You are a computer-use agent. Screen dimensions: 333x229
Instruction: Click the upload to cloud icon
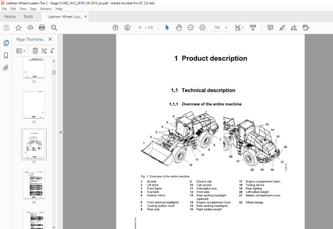30,28
